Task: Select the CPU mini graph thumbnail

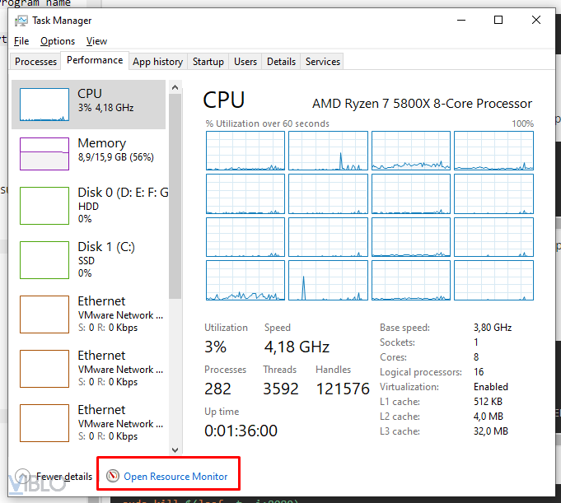Action: click(x=44, y=105)
